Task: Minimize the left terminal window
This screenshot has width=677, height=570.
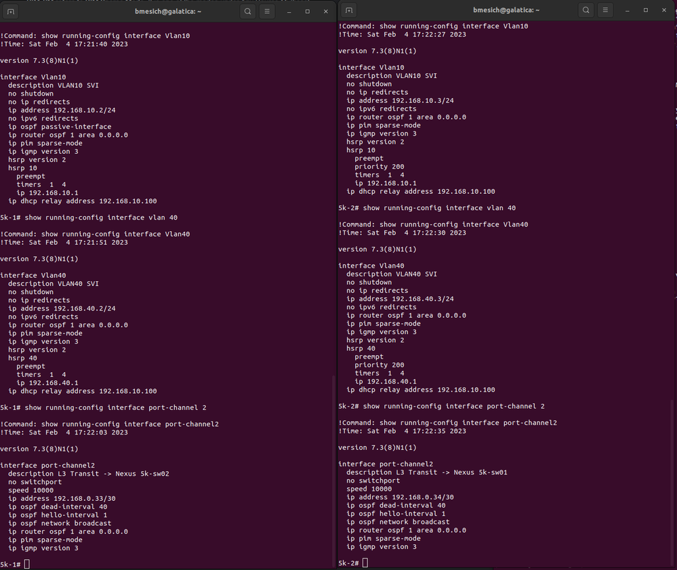Action: pos(289,12)
